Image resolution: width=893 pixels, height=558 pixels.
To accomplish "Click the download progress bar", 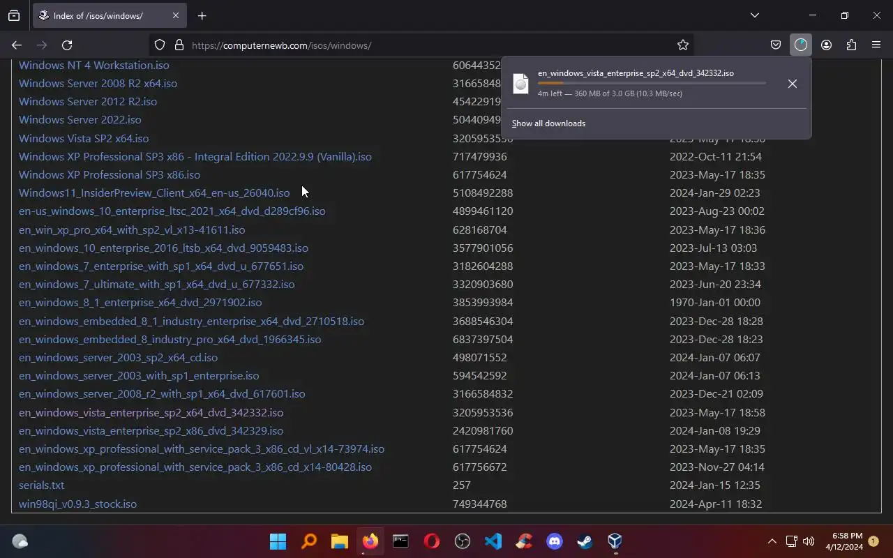I will click(652, 83).
